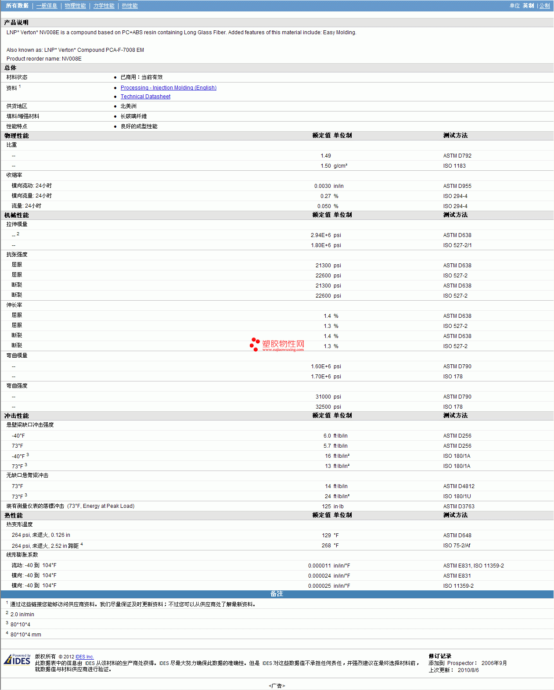Viewport: 554px width, 690px height.
Task: Click the 2.94E+6 psi tensile modulus
Action: click(326, 235)
